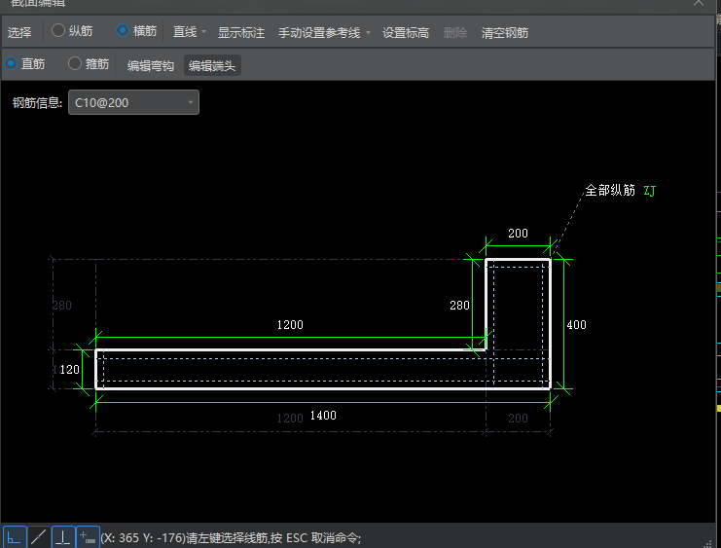
Task: Open the 手动设置参考线 dropdown arrow
Action: [x=368, y=32]
